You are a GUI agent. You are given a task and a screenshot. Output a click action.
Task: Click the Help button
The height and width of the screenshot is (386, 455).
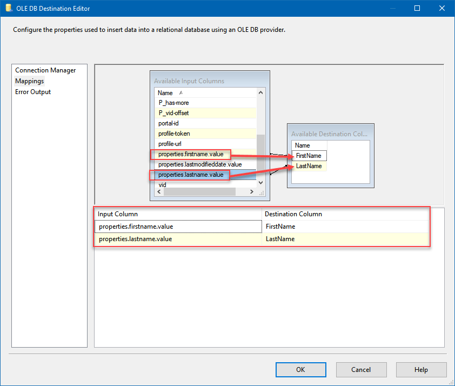421,369
